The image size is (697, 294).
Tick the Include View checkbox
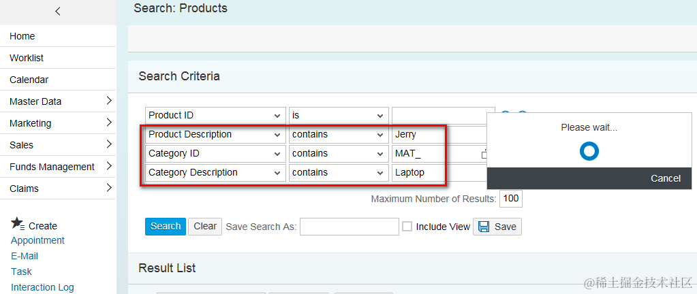pyautogui.click(x=407, y=227)
